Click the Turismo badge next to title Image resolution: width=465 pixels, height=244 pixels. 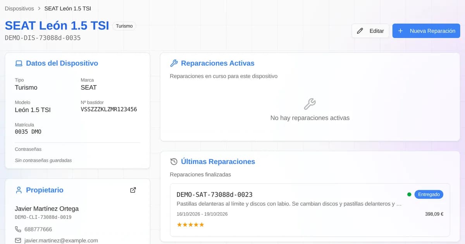coord(124,26)
